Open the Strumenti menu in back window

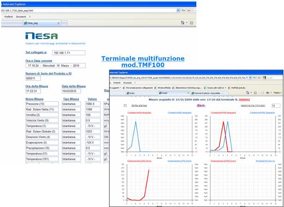click(21, 17)
